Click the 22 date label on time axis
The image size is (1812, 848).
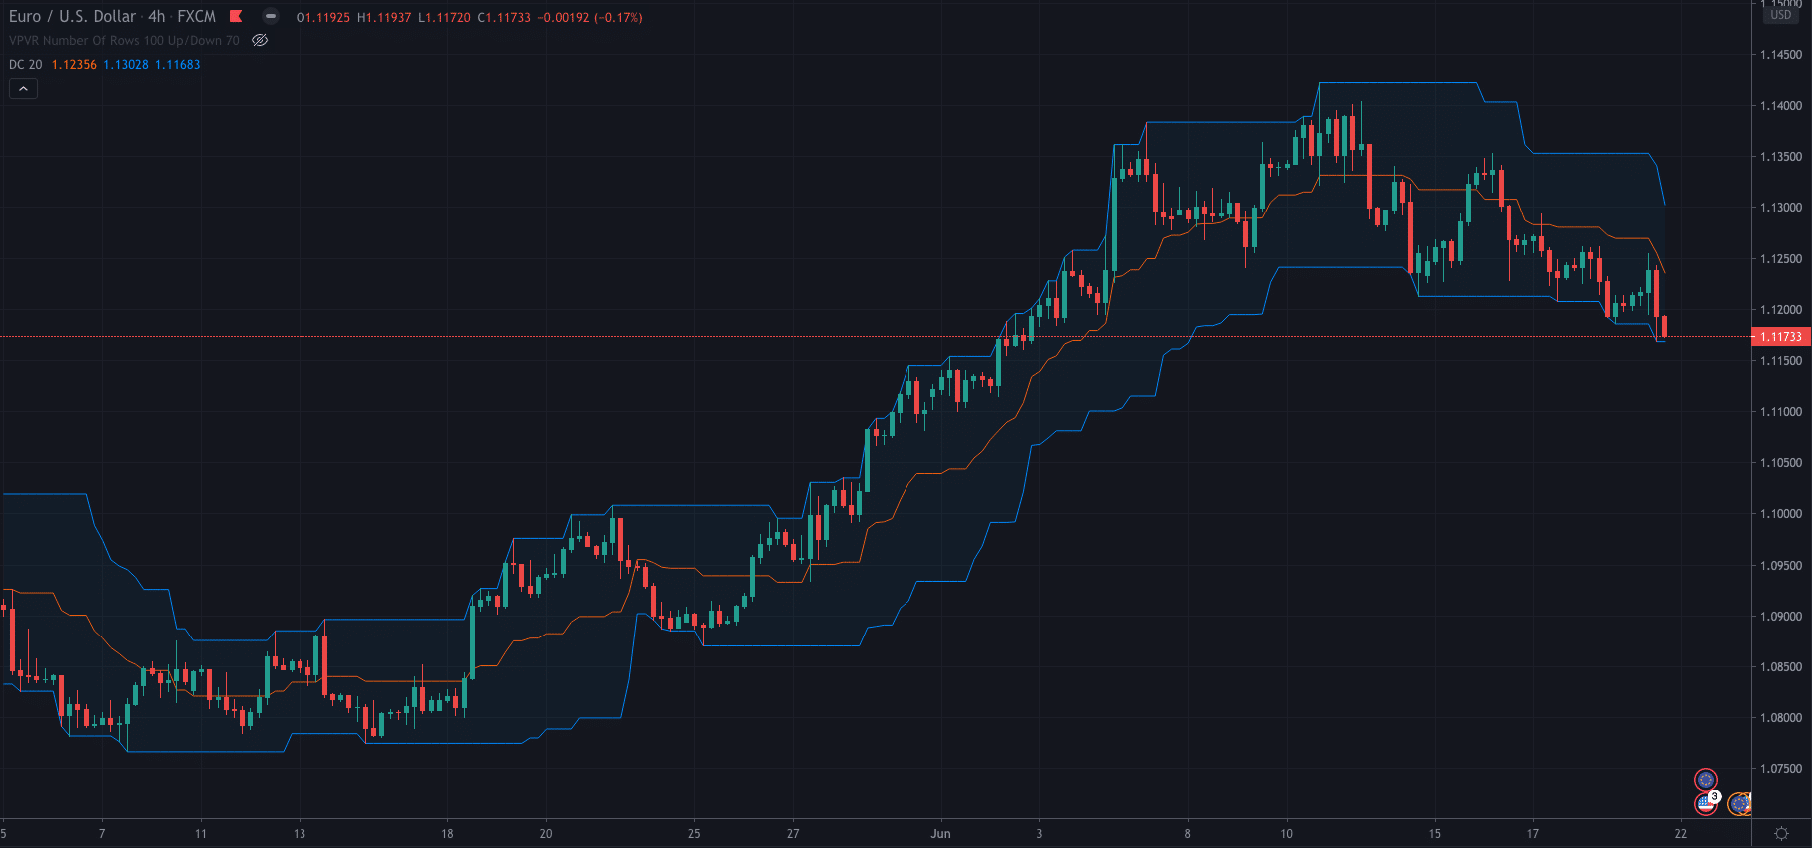click(1681, 834)
